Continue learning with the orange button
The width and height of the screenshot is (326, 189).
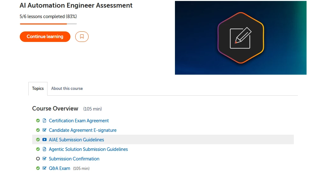45,37
